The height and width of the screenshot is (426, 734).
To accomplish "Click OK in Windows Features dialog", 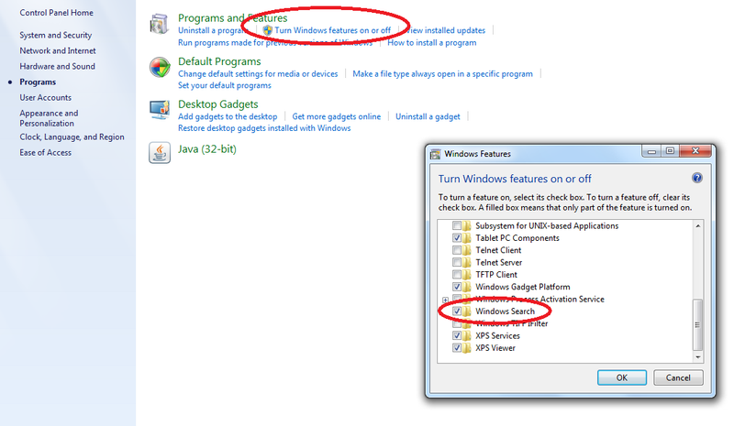I will pyautogui.click(x=622, y=377).
